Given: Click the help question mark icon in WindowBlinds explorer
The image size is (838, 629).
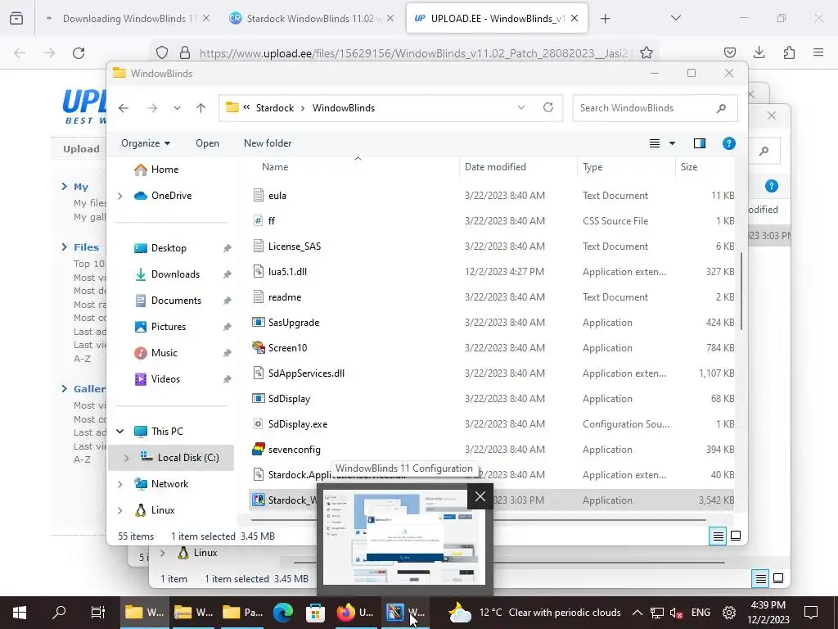Looking at the screenshot, I should [729, 143].
